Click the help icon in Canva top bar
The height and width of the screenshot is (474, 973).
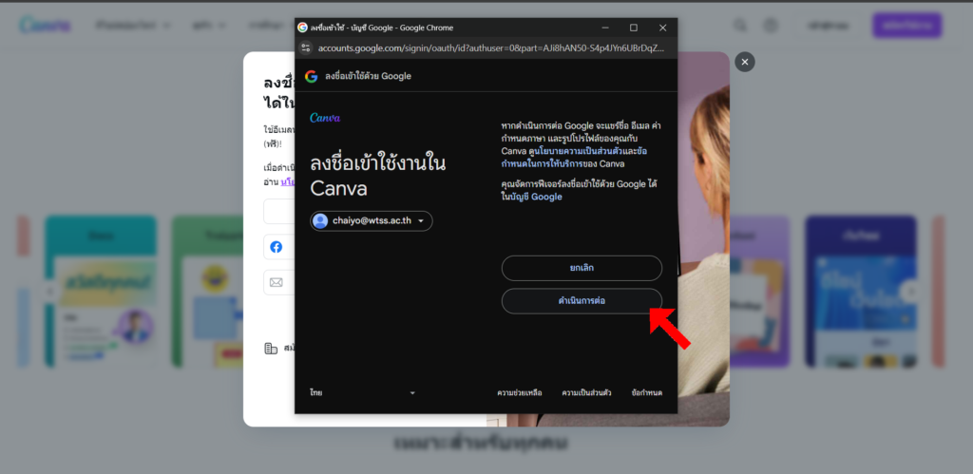coord(771,26)
